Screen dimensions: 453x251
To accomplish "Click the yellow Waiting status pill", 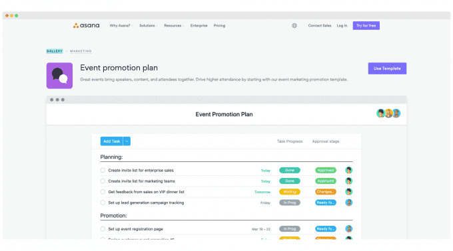I will (290, 192).
